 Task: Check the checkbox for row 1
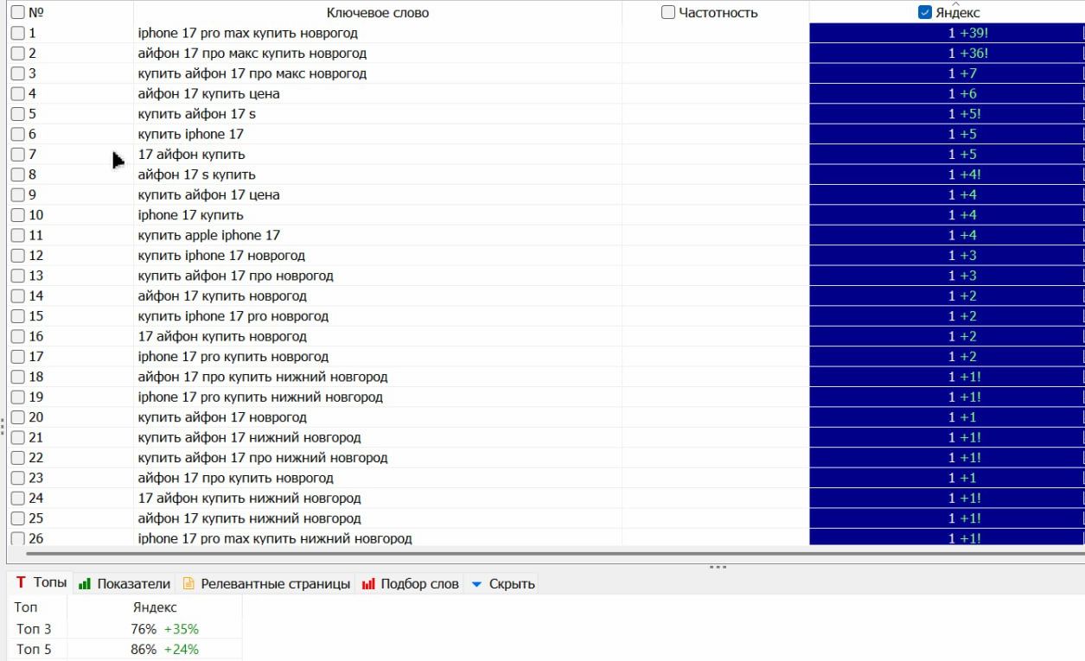click(17, 33)
